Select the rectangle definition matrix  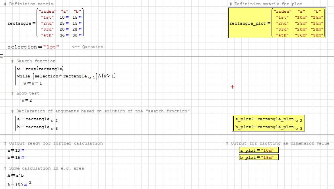coord(46,23)
